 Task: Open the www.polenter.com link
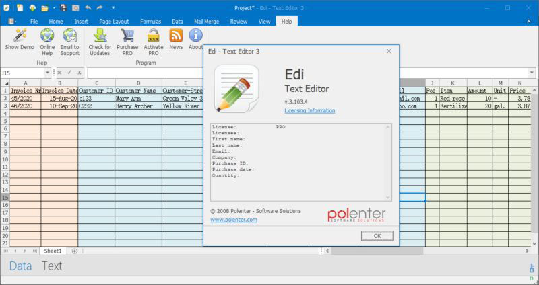click(234, 220)
